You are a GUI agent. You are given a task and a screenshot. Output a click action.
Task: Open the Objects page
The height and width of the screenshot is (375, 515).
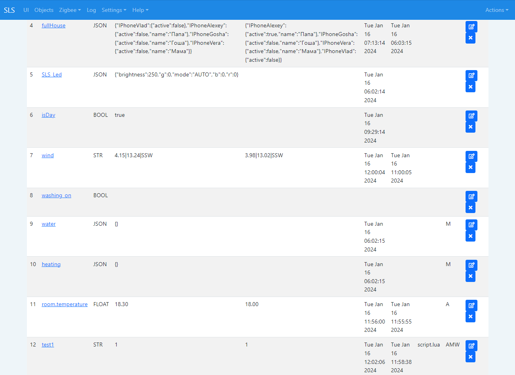click(44, 10)
